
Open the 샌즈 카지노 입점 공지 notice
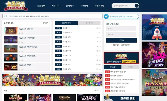point(118,87)
